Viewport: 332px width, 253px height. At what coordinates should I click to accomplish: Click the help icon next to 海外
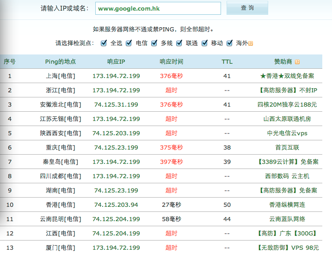point(251,43)
